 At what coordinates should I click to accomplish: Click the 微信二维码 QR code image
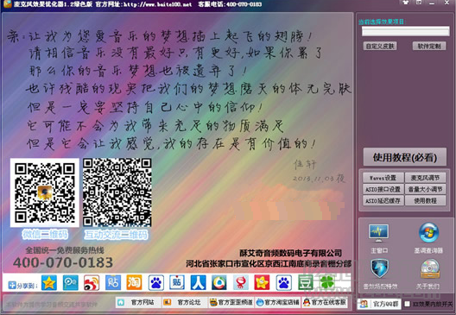(x=45, y=192)
